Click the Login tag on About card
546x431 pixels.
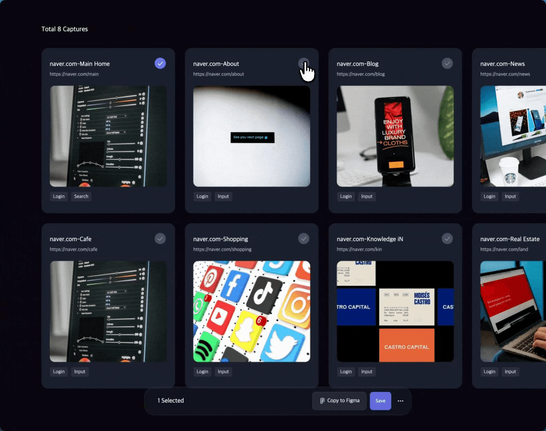pyautogui.click(x=202, y=196)
